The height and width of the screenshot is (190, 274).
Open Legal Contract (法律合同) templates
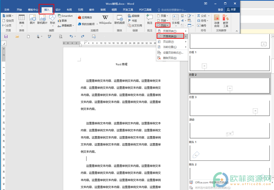[x=217, y=21]
